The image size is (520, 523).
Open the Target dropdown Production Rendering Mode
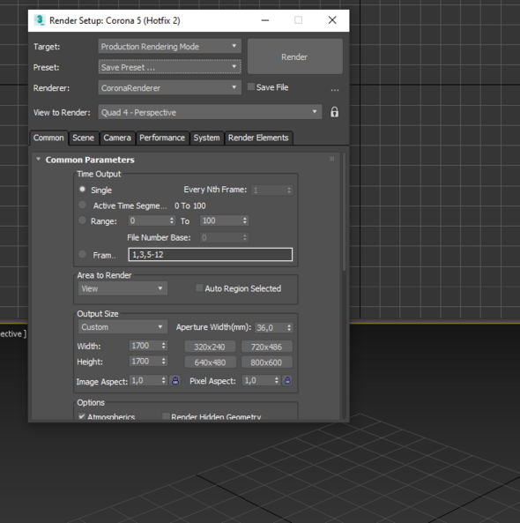pyautogui.click(x=170, y=47)
